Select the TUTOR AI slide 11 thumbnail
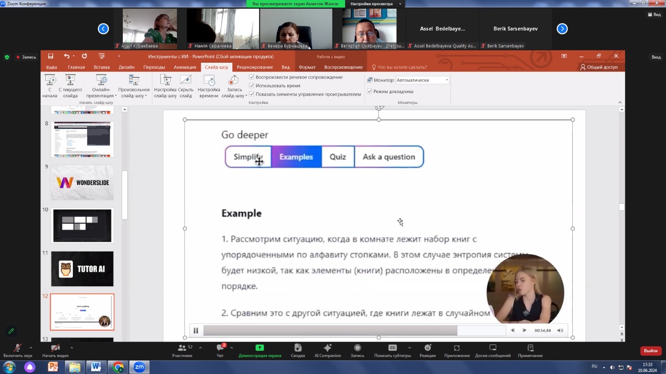The height and width of the screenshot is (374, 666). pos(82,269)
